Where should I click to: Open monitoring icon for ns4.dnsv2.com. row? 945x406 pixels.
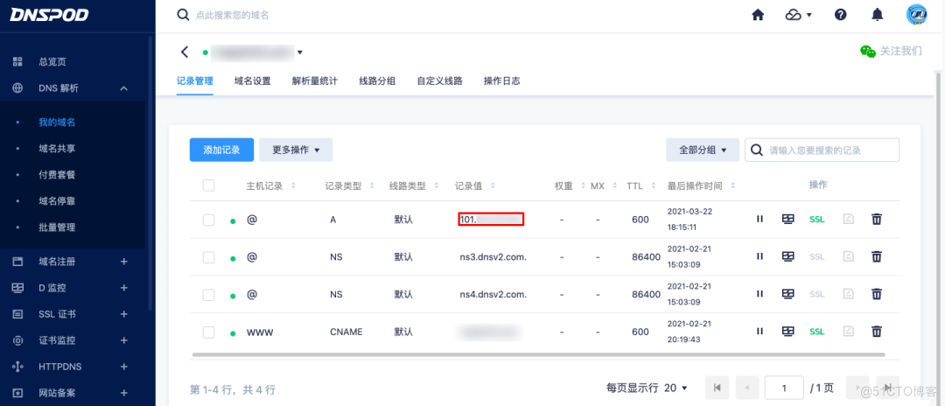coord(787,294)
